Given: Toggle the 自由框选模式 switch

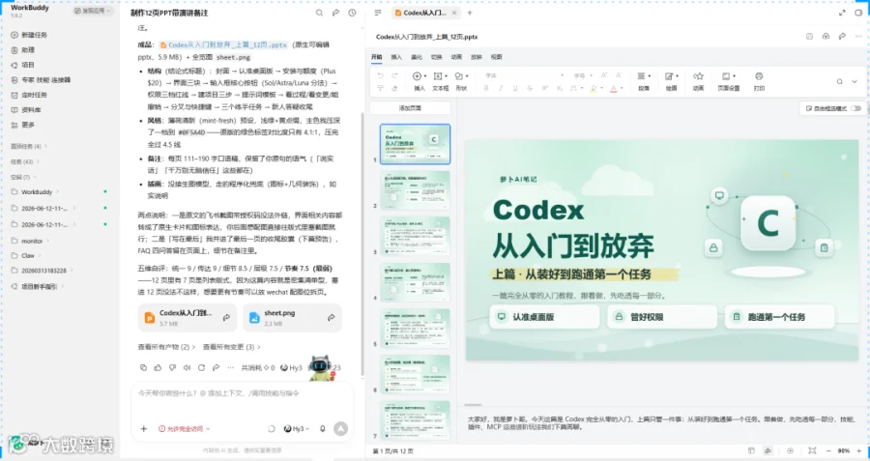Looking at the screenshot, I should [x=855, y=109].
